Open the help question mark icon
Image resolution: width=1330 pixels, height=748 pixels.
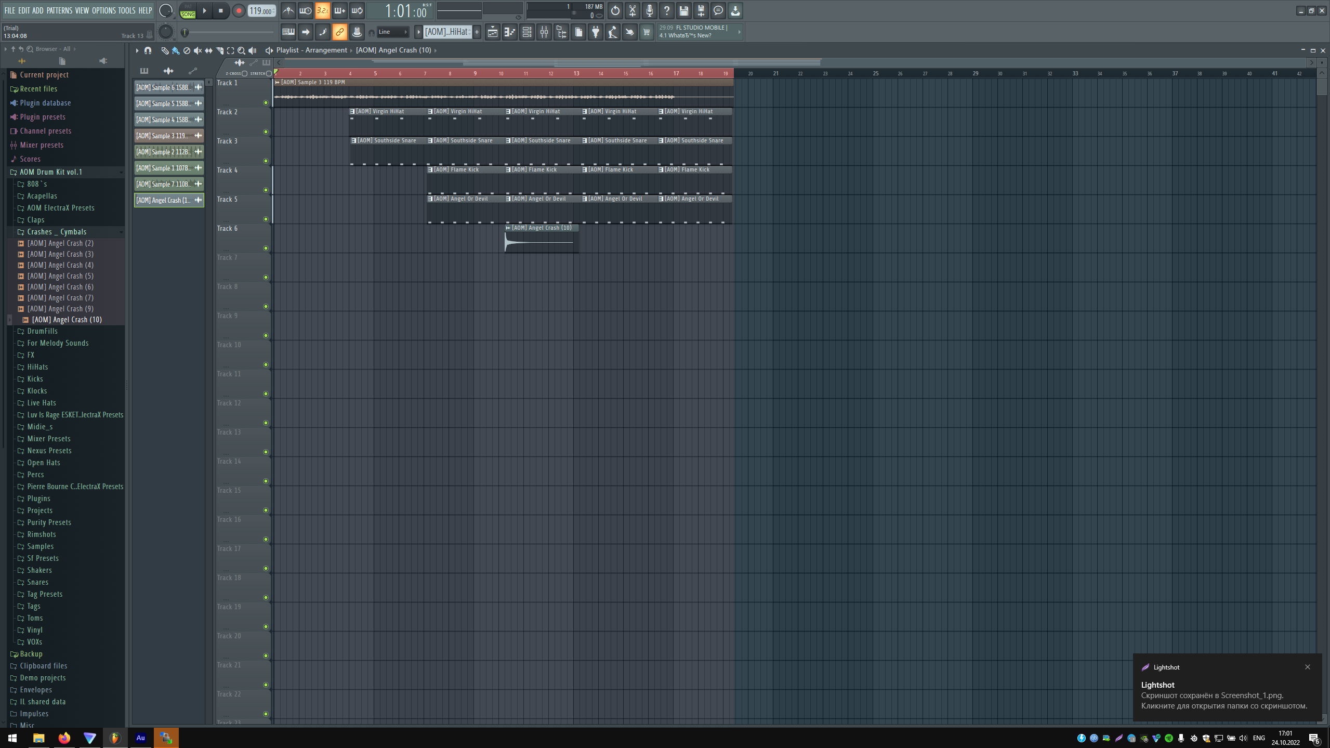666,10
